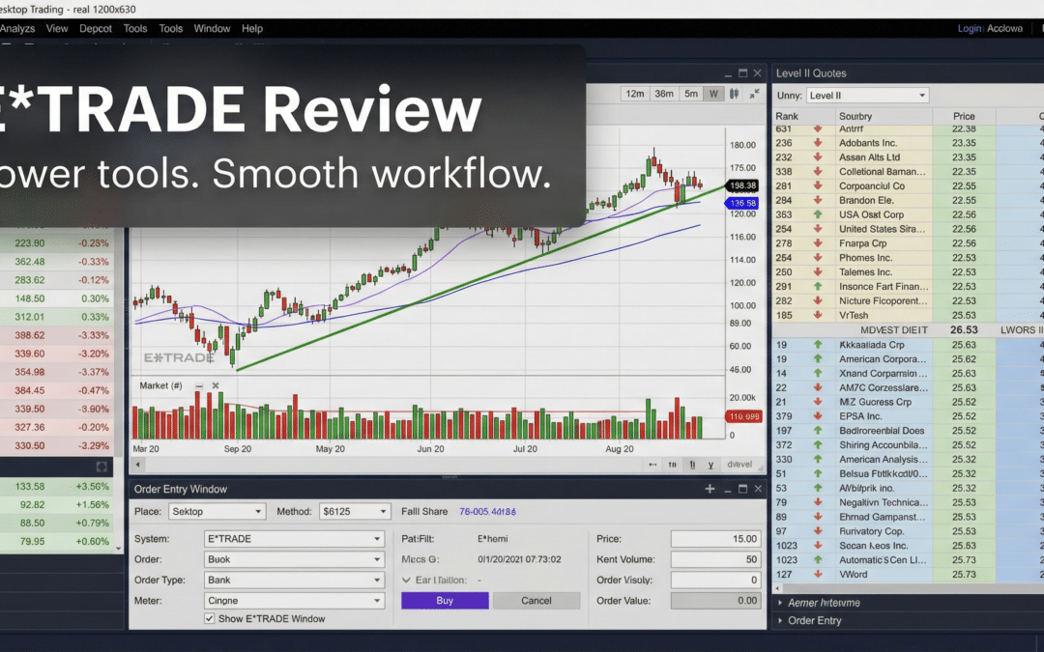Click the 'y' chart footer icon
The width and height of the screenshot is (1044, 652).
(x=711, y=465)
